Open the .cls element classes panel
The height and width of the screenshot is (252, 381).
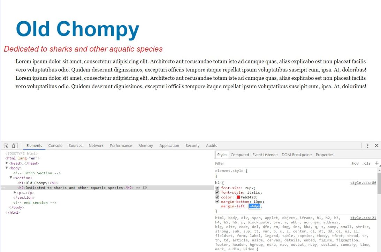(366, 163)
